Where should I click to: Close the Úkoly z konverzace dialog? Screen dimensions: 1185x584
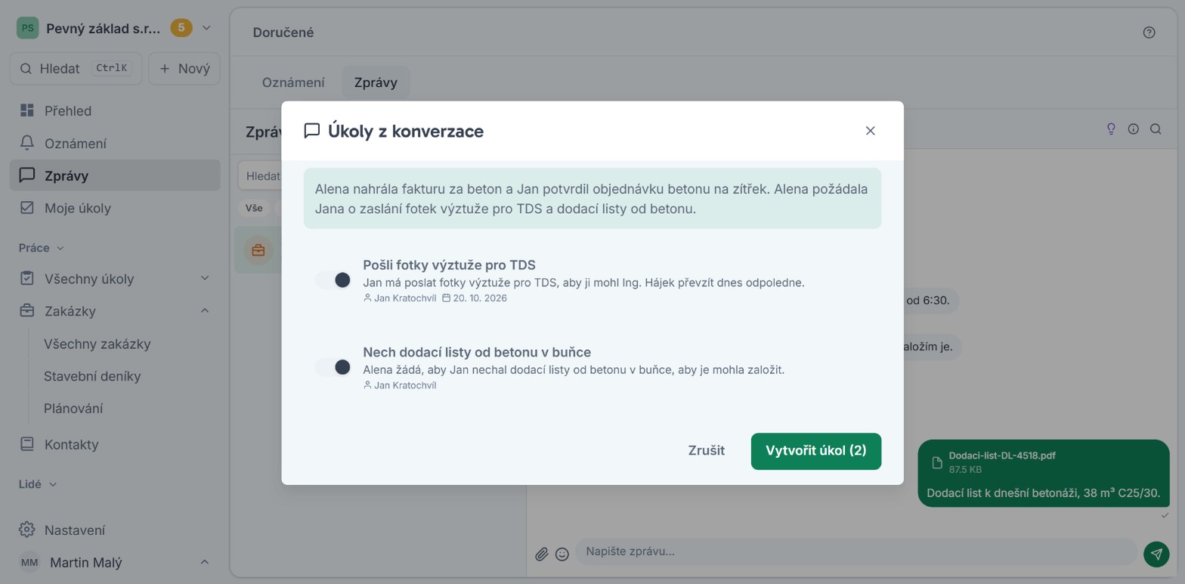pos(870,131)
